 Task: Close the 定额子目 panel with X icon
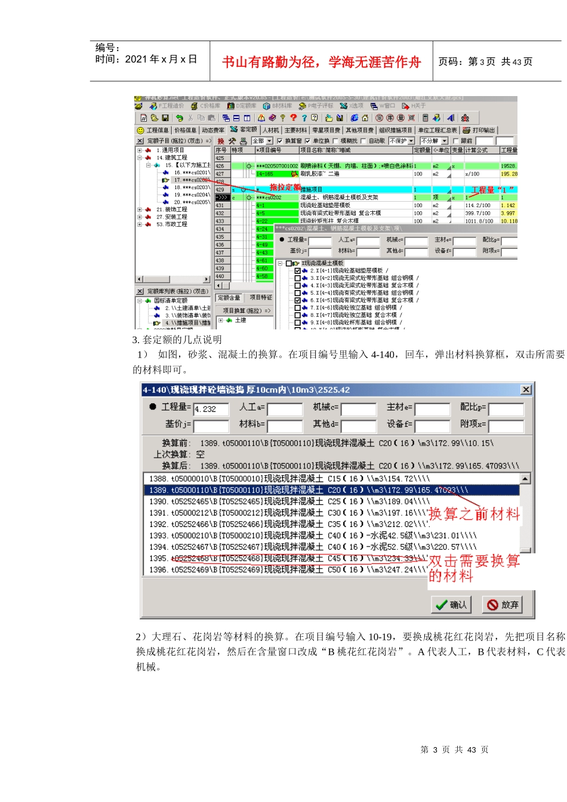click(x=140, y=141)
